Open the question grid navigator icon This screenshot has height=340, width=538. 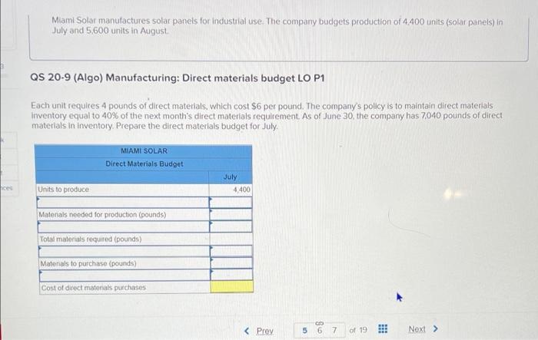click(x=383, y=329)
